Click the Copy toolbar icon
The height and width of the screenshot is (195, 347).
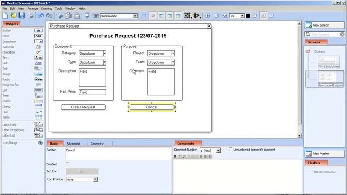click(68, 16)
